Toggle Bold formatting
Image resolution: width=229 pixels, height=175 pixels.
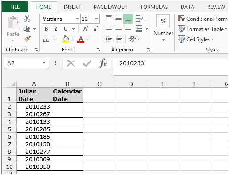pos(46,29)
